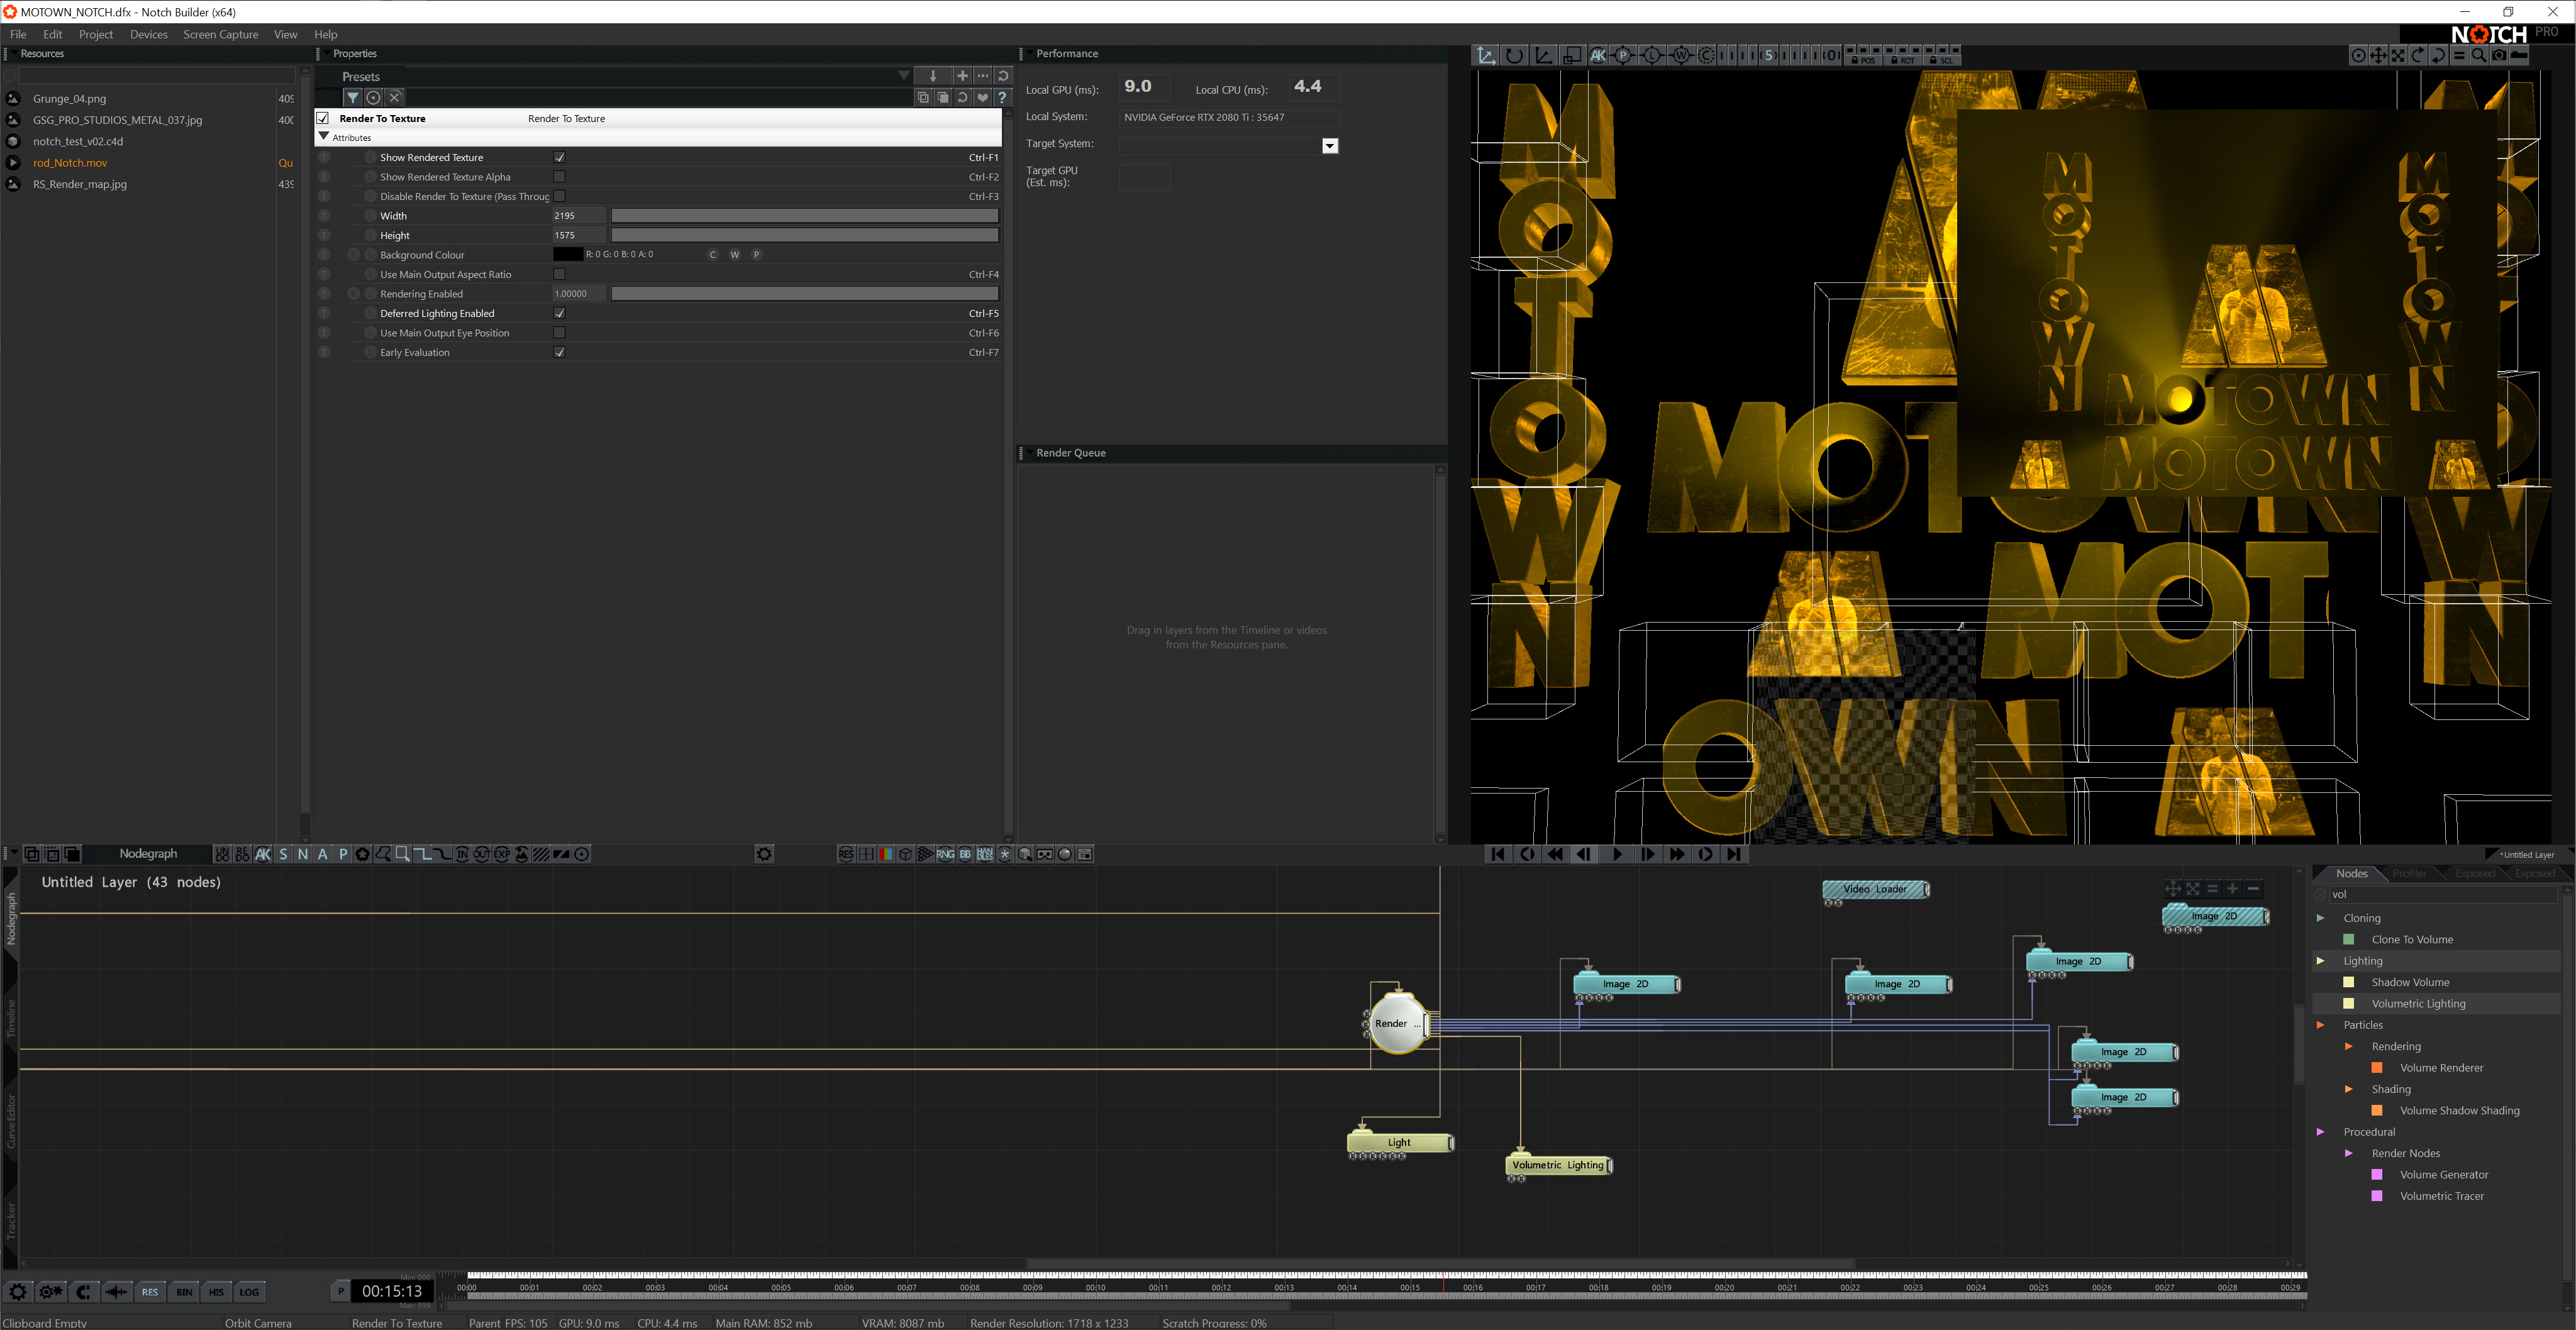The image size is (2576, 1330).
Task: Click the Width slider bar
Action: 805,215
